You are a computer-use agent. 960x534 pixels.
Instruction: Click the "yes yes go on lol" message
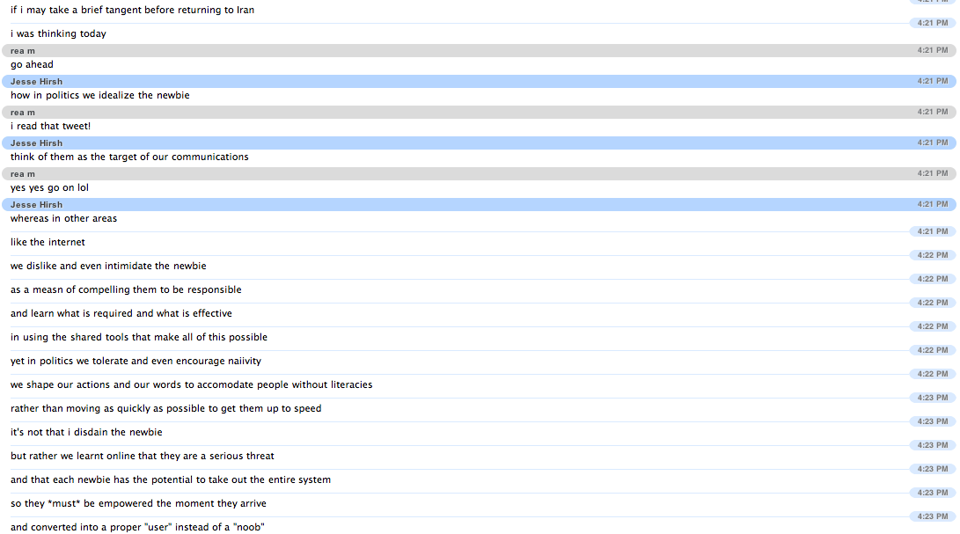tap(49, 188)
